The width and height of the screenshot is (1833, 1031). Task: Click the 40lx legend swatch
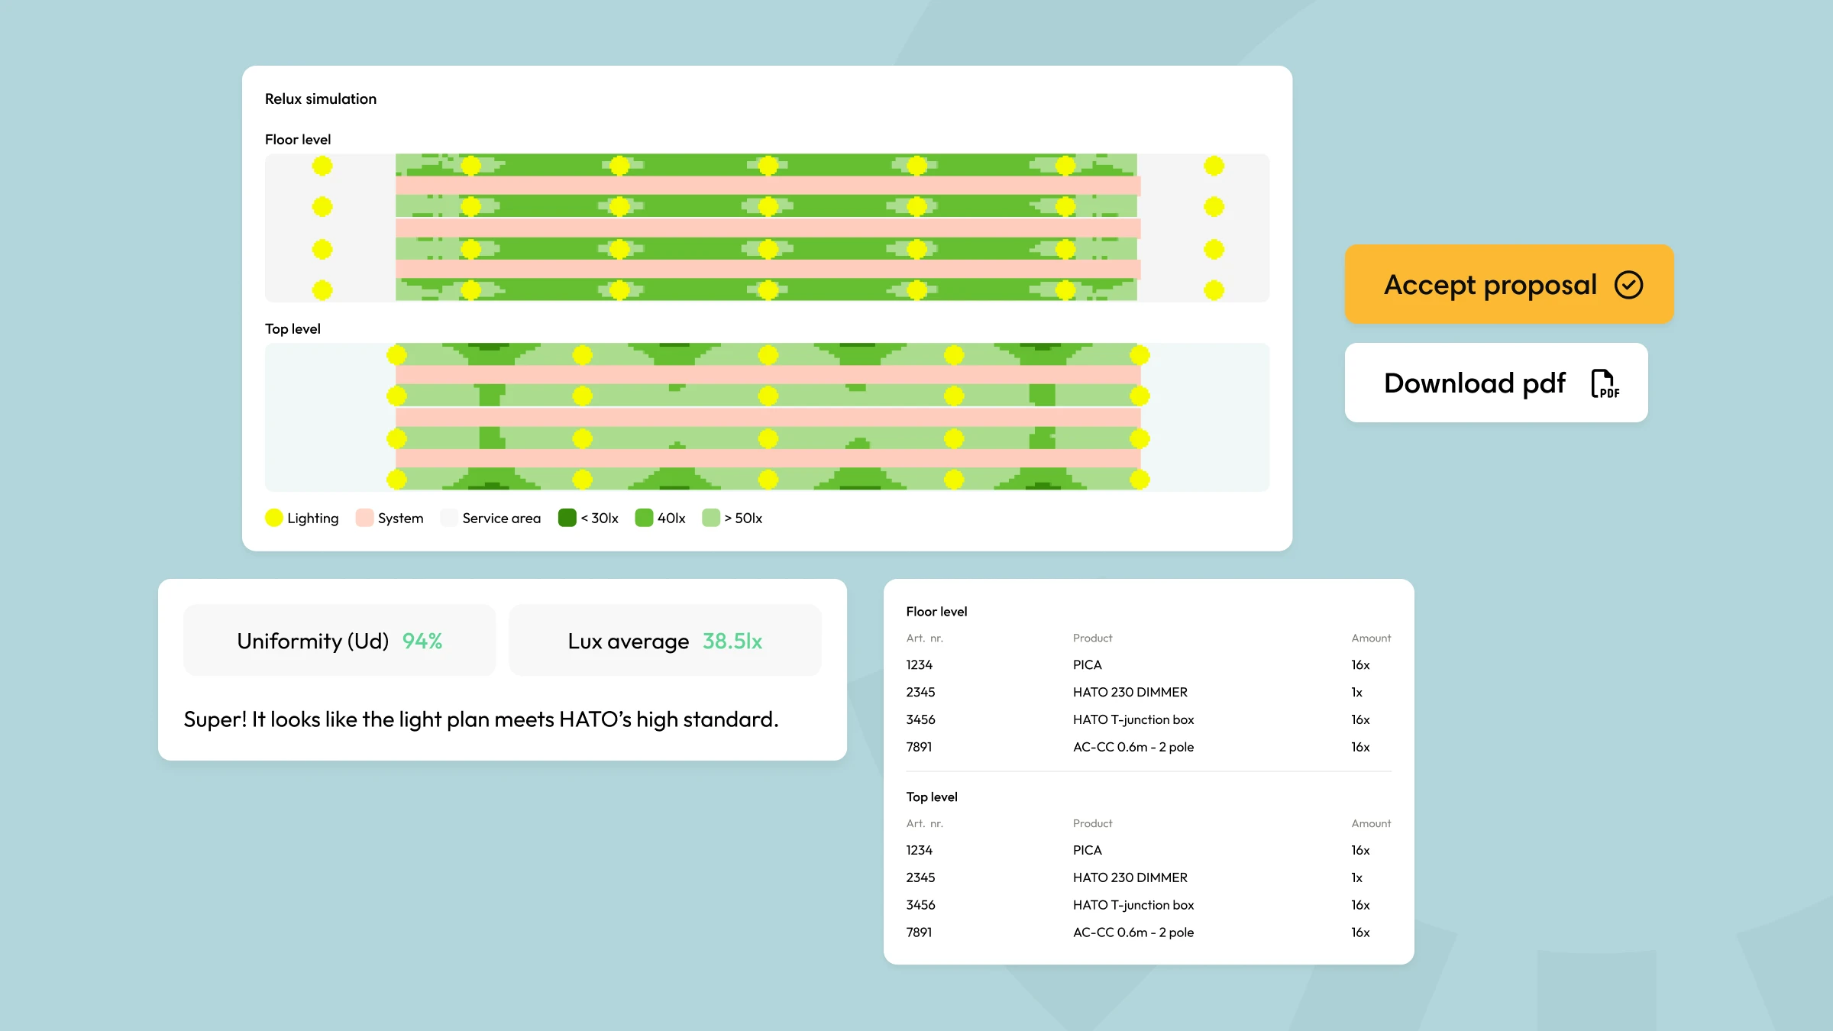click(x=644, y=518)
